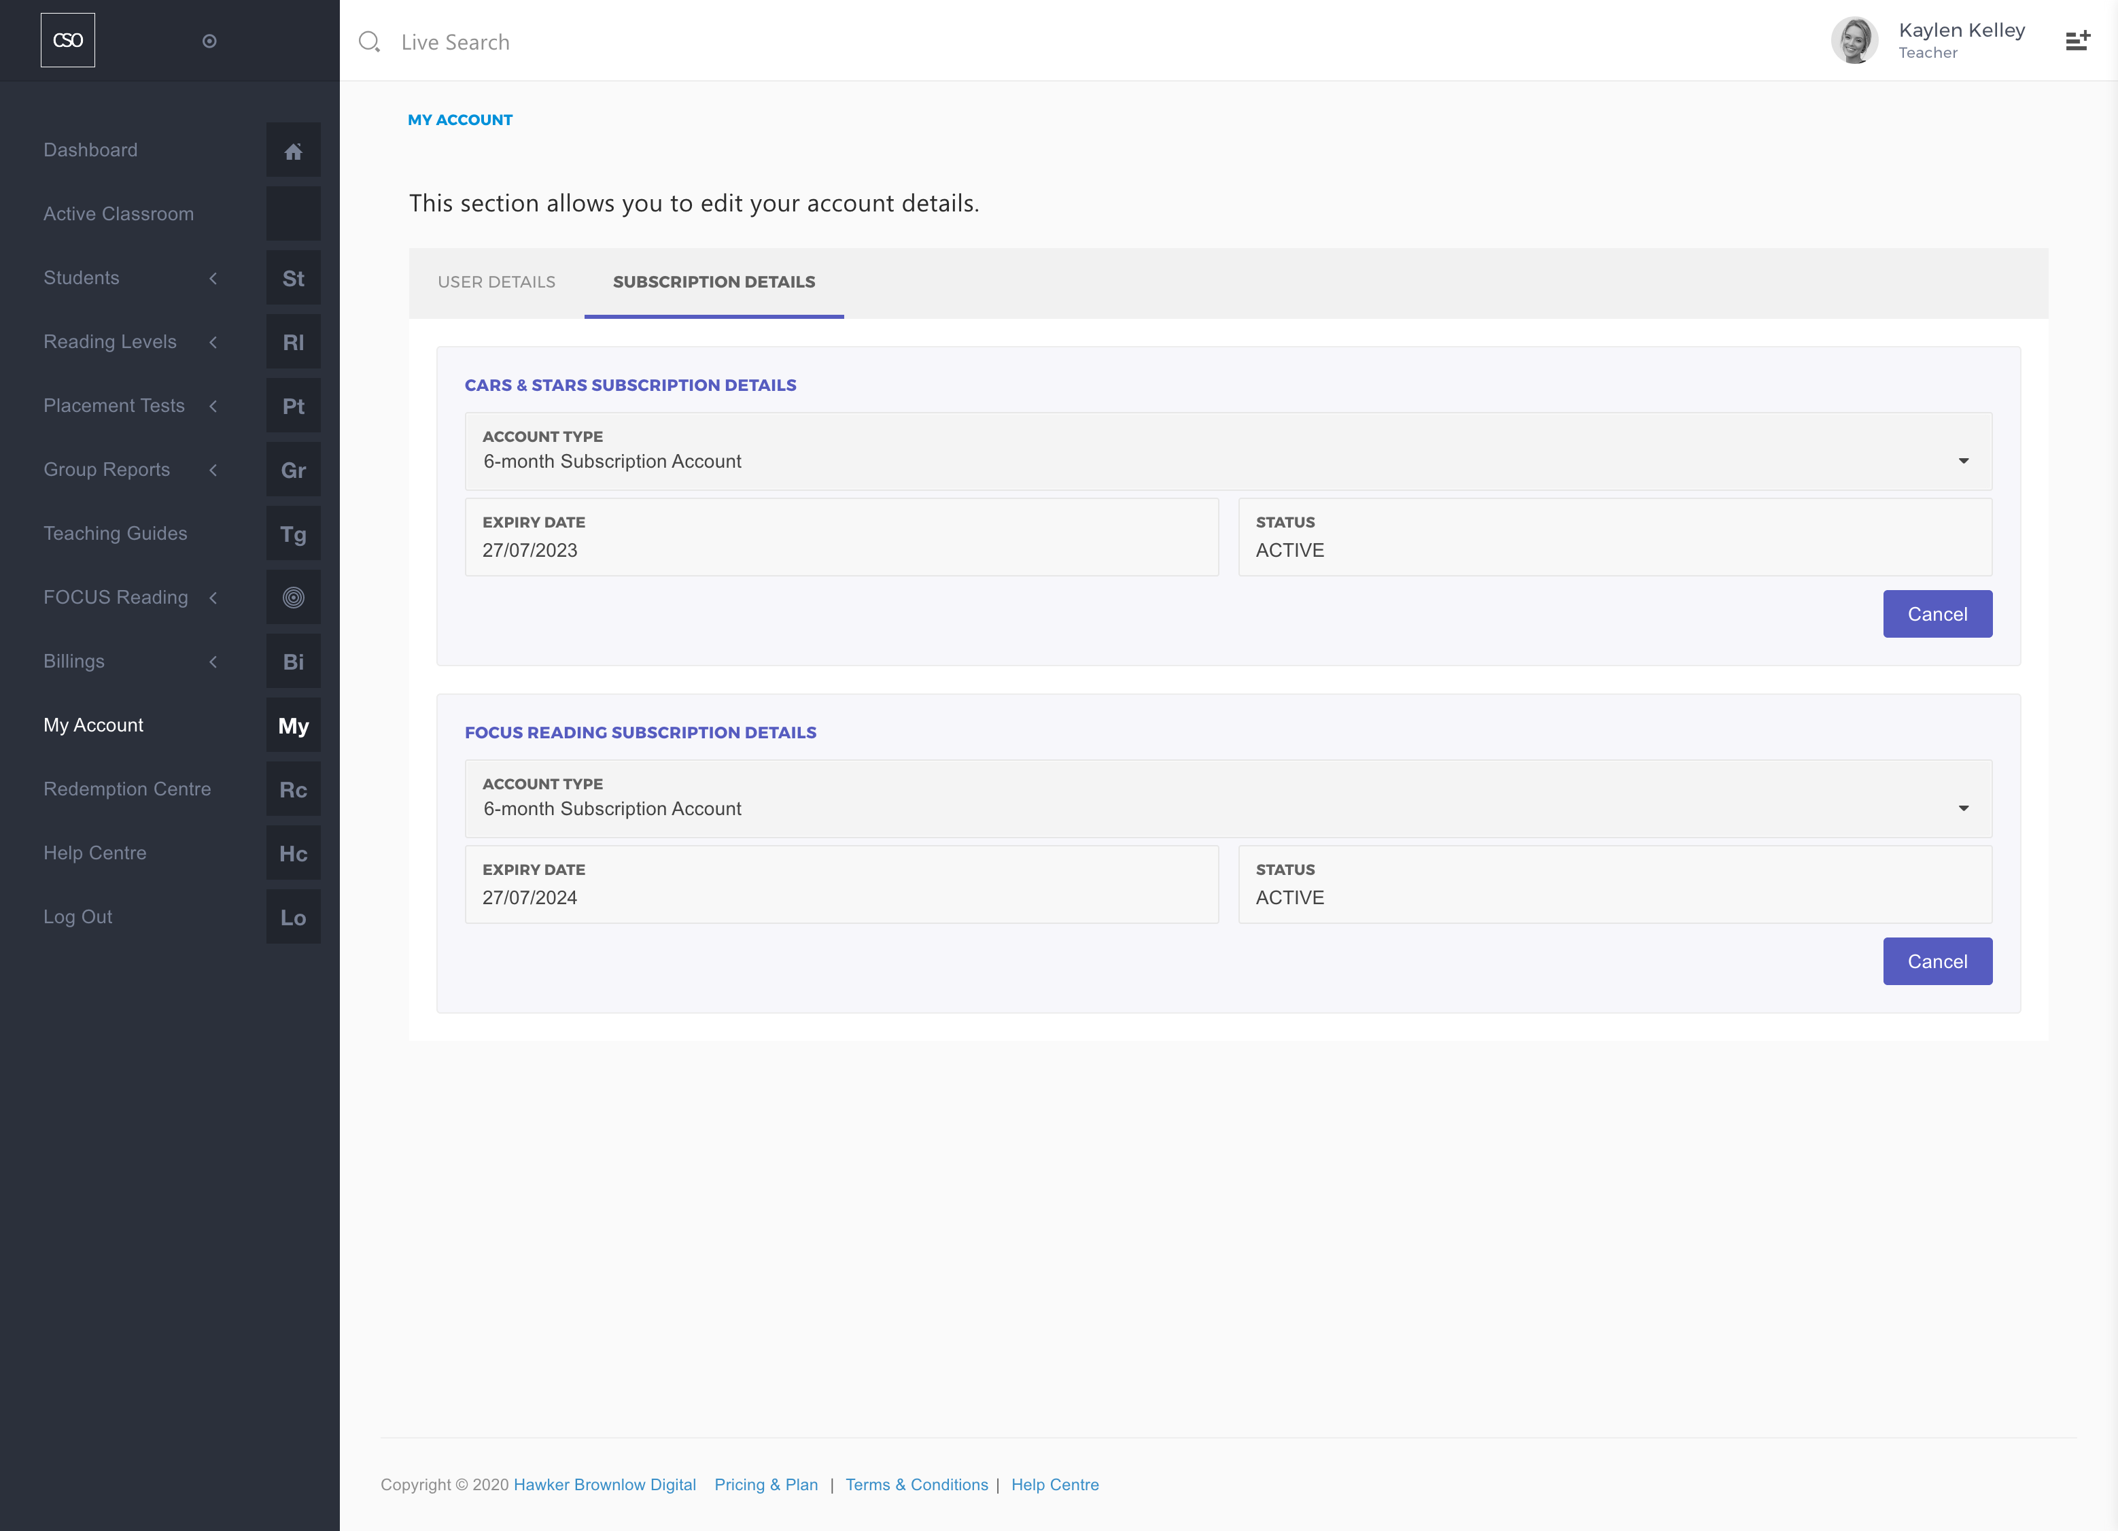Viewport: 2118px width, 1531px height.
Task: Open Active Classroom menu item
Action: pyautogui.click(x=118, y=214)
